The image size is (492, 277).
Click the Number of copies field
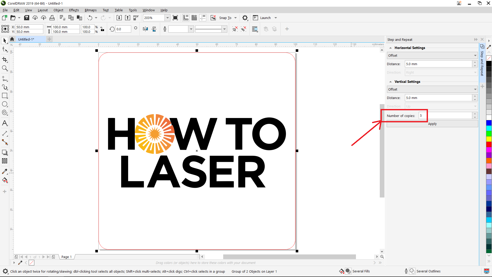coord(445,116)
